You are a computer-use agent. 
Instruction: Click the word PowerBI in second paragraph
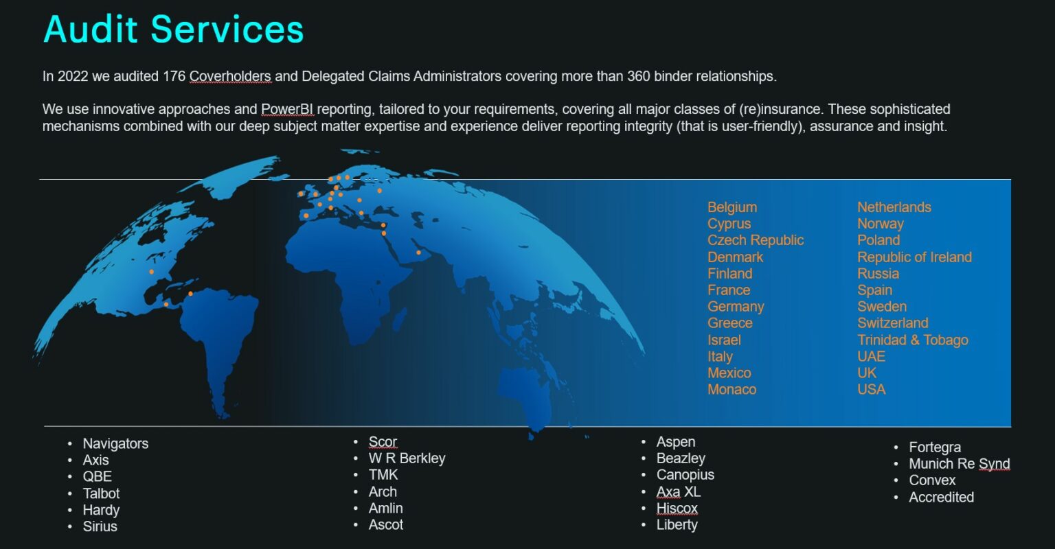click(287, 110)
